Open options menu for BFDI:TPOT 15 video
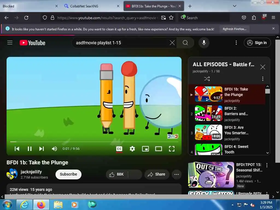 (x=267, y=165)
